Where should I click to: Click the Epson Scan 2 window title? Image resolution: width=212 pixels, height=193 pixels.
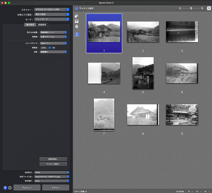[106, 3]
